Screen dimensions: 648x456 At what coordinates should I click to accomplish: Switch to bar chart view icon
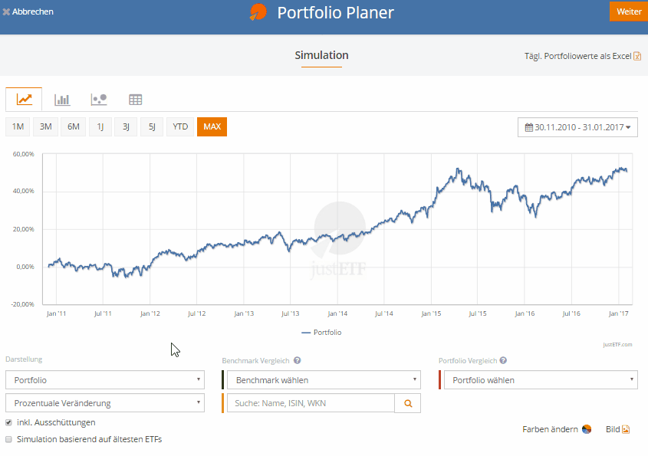[62, 99]
